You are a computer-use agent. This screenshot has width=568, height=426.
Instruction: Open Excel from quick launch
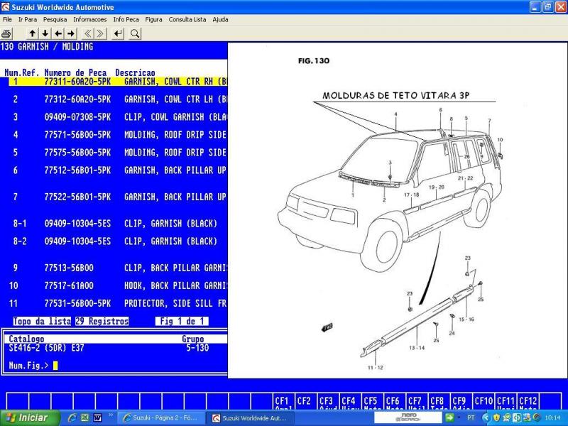[x=84, y=418]
